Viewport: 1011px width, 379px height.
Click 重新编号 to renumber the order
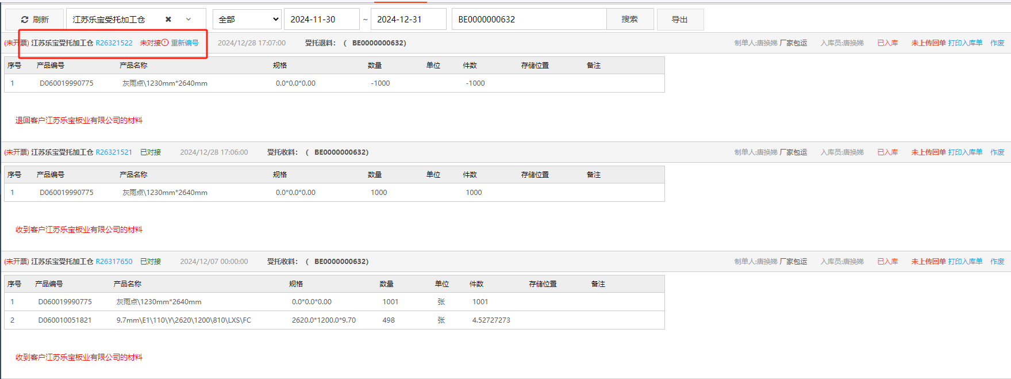184,43
